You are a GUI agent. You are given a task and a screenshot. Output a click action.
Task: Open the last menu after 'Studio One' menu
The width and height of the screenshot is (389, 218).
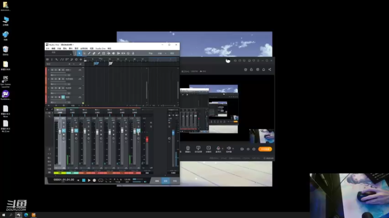(x=109, y=48)
